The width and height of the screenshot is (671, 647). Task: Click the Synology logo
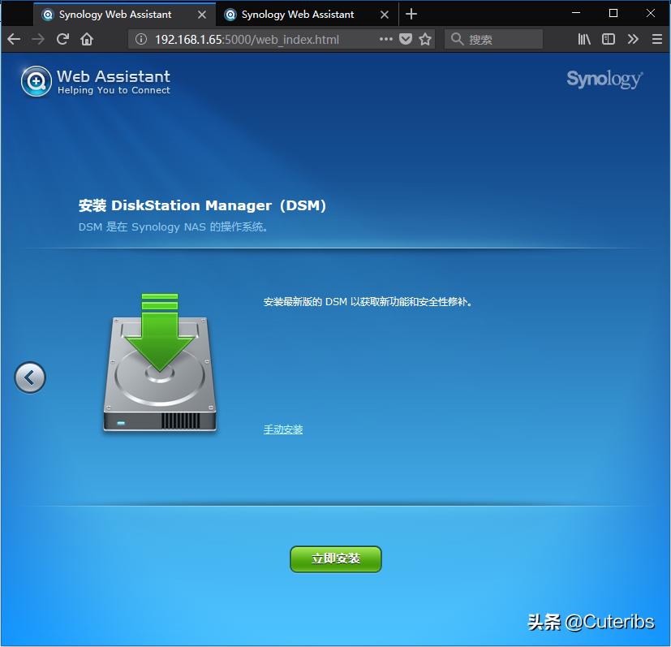point(604,79)
